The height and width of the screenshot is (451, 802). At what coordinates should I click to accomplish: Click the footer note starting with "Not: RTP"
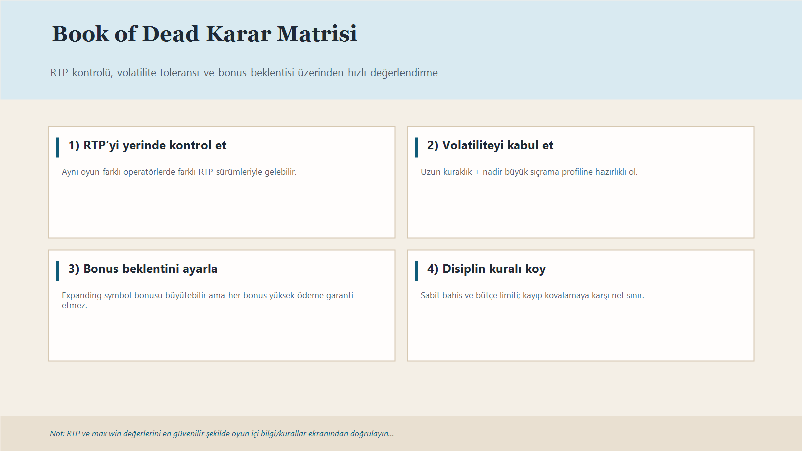pyautogui.click(x=222, y=434)
